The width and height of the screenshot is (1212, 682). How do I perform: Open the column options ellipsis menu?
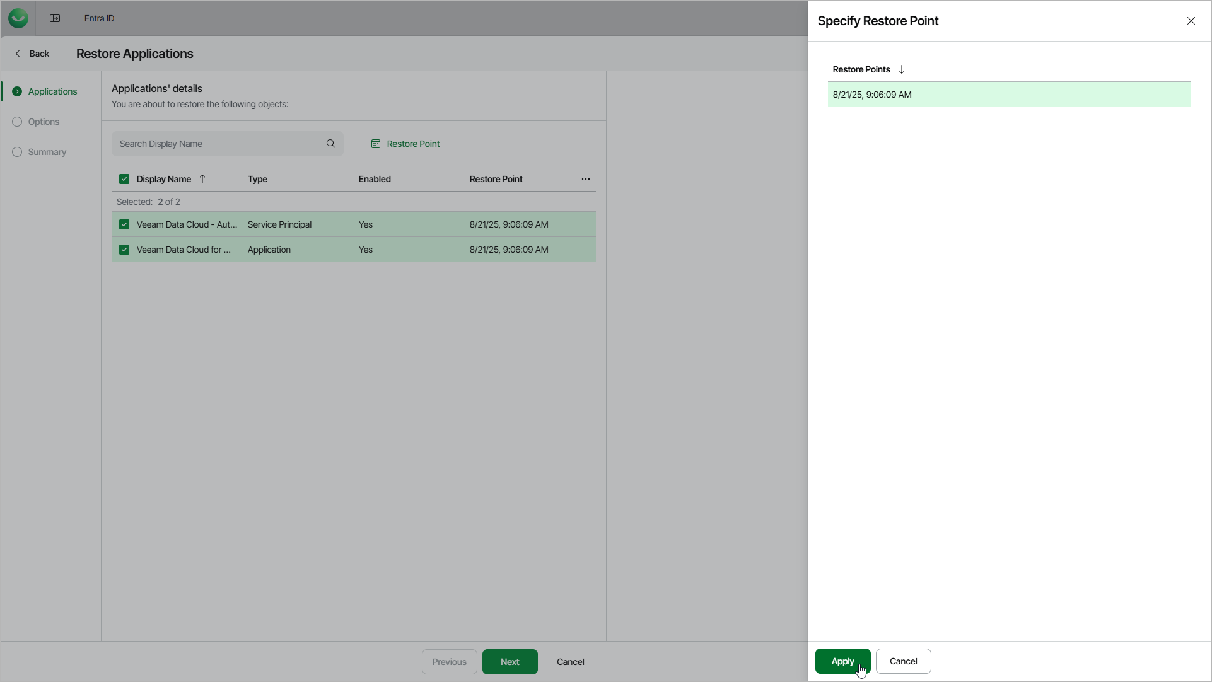point(586,179)
